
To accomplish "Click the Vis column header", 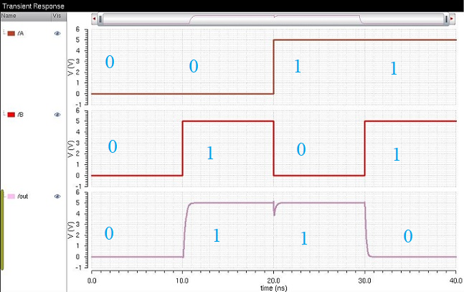I will coord(57,15).
